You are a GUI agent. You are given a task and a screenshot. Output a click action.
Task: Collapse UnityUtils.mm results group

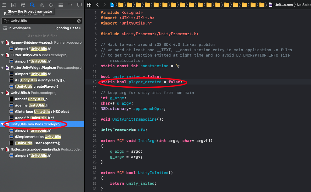pos(3,124)
